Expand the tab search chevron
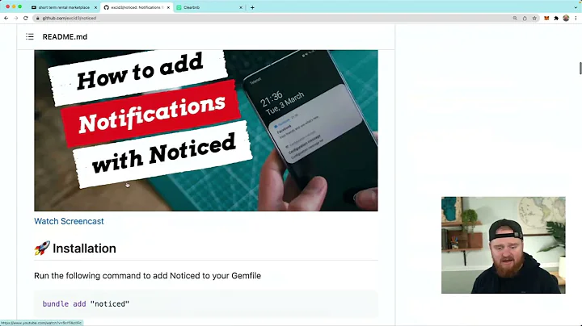582x326 pixels. pos(576,7)
